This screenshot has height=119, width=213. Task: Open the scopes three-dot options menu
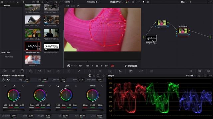point(210,76)
